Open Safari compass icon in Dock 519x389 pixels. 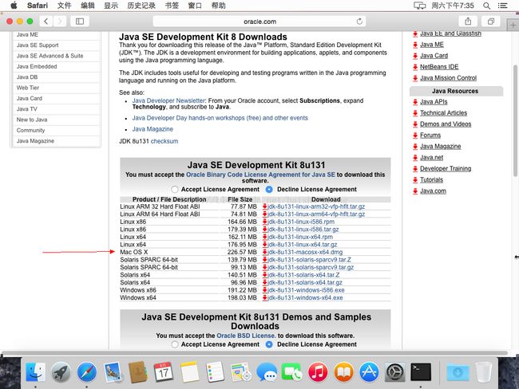tap(87, 371)
